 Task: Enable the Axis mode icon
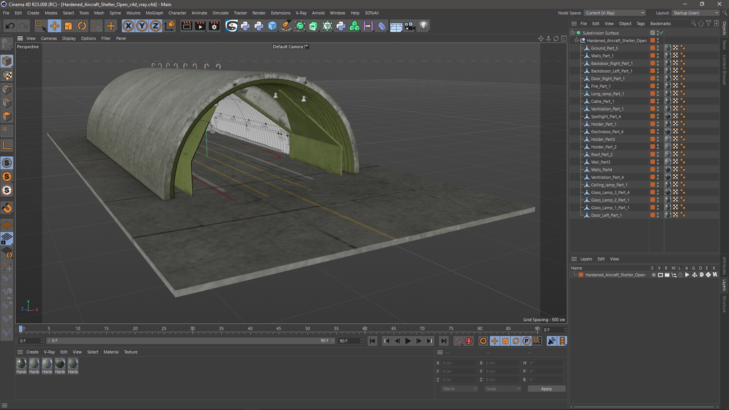[7, 146]
